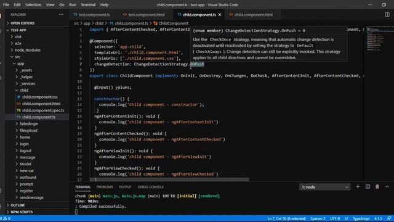This screenshot has height=222, width=394.
Task: Expand the new-car folder
Action: pos(37,171)
